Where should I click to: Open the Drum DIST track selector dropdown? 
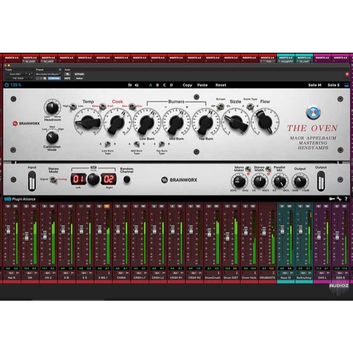[15, 73]
